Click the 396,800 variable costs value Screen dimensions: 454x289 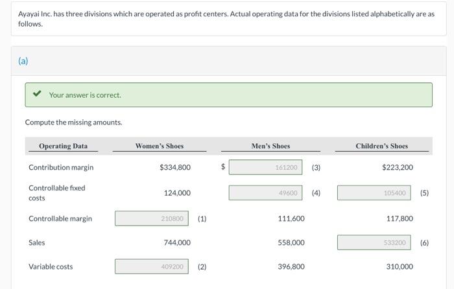point(291,267)
